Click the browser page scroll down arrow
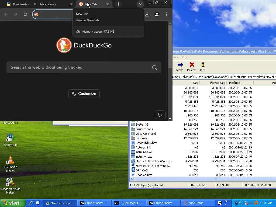This screenshot has height=207, width=276. pyautogui.click(x=170, y=119)
